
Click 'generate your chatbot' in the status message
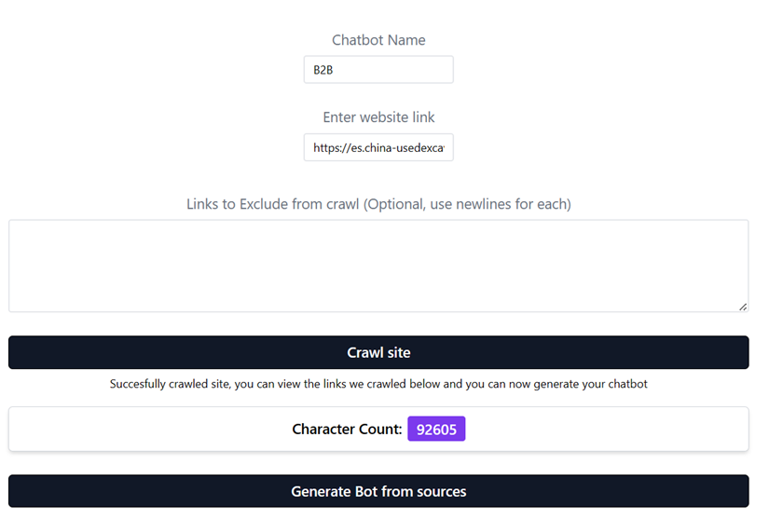(590, 384)
